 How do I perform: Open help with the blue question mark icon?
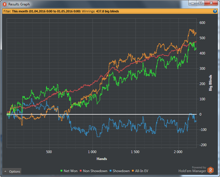pyautogui.click(x=215, y=11)
